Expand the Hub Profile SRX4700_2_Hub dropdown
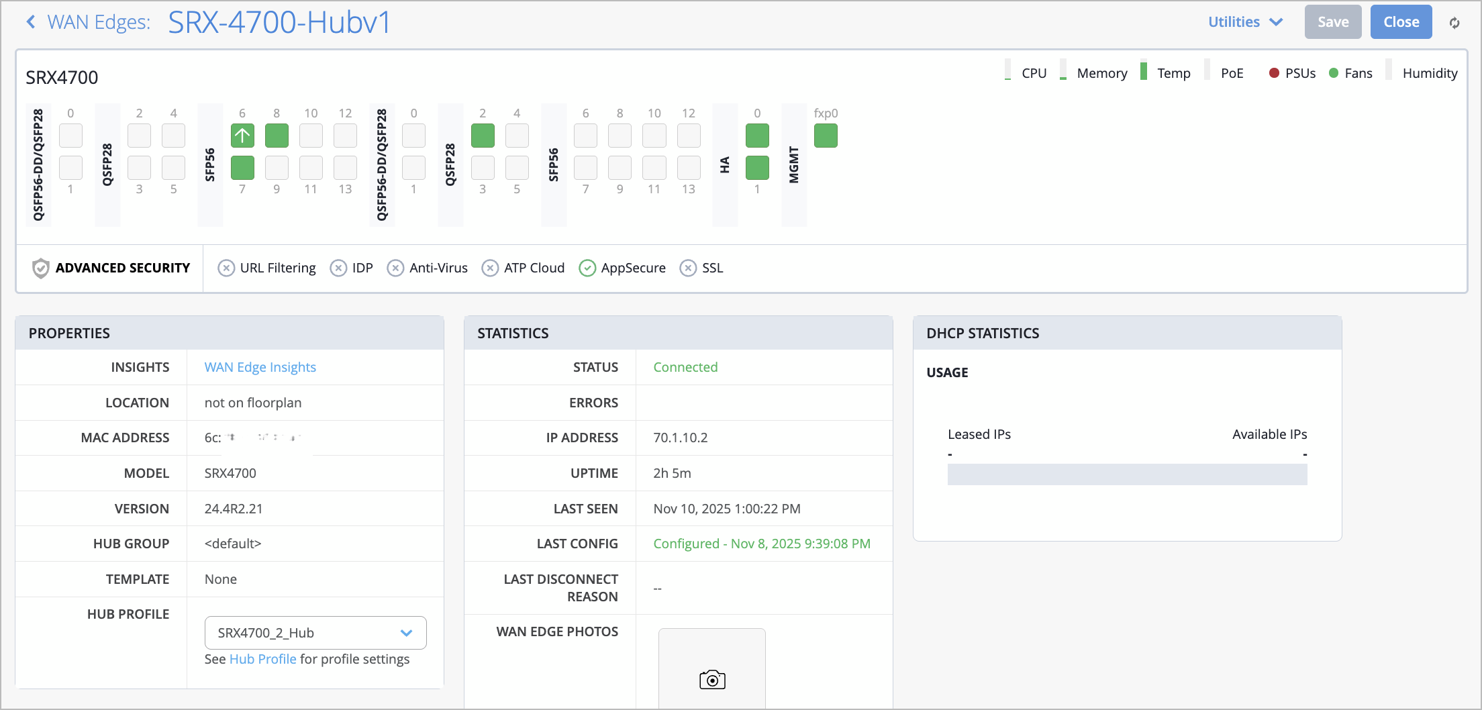This screenshot has height=710, width=1482. [315, 633]
